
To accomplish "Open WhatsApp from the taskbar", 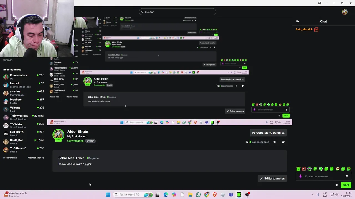I will pyautogui.click(x=198, y=195).
